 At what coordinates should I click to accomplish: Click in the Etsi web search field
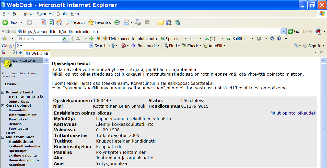pyautogui.click(x=40, y=39)
